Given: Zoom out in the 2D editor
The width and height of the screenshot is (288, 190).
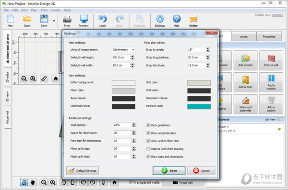Looking at the screenshot, I should 24,78.
